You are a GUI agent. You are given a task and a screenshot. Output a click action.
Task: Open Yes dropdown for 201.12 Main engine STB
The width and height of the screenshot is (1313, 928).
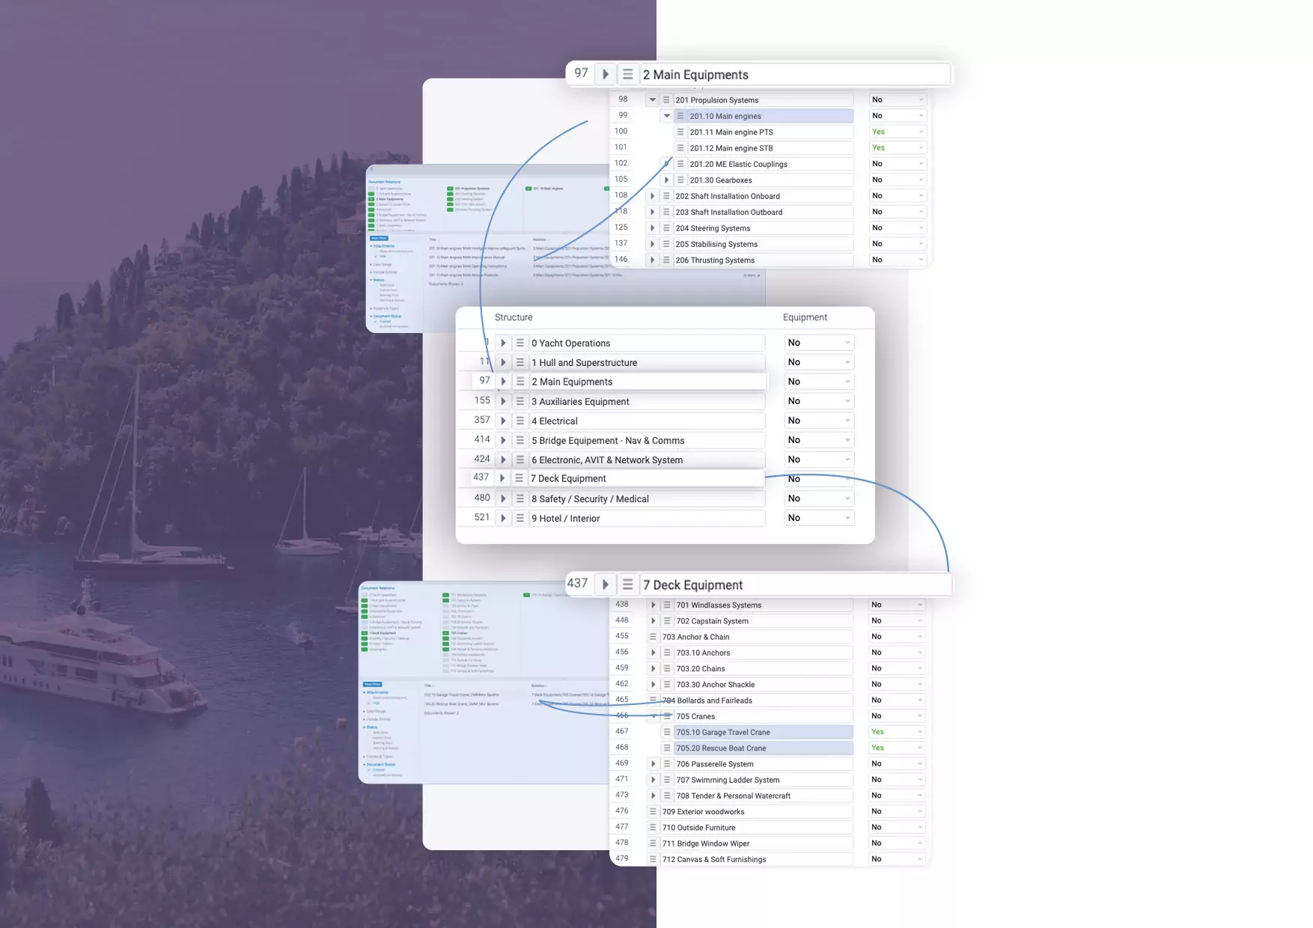click(x=898, y=148)
